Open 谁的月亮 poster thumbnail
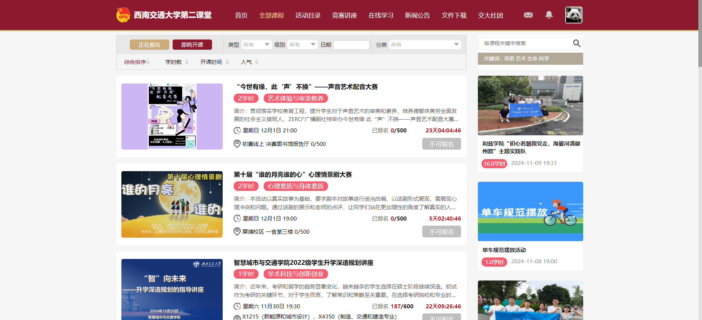Image resolution: width=702 pixels, height=320 pixels. click(172, 204)
